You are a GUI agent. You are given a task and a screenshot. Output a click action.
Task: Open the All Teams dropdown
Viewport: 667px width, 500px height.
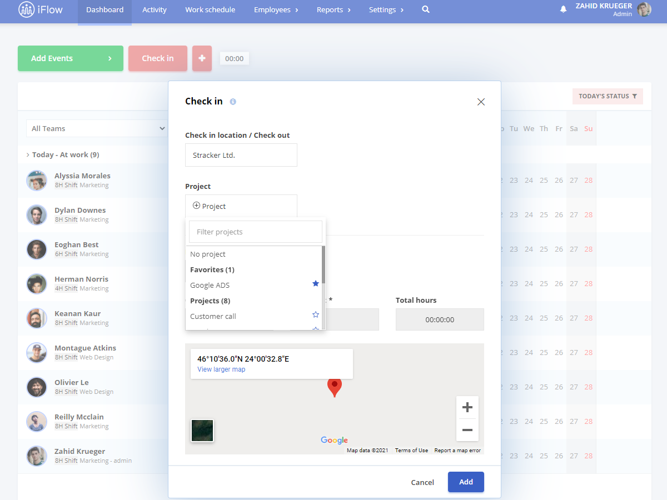[97, 128]
